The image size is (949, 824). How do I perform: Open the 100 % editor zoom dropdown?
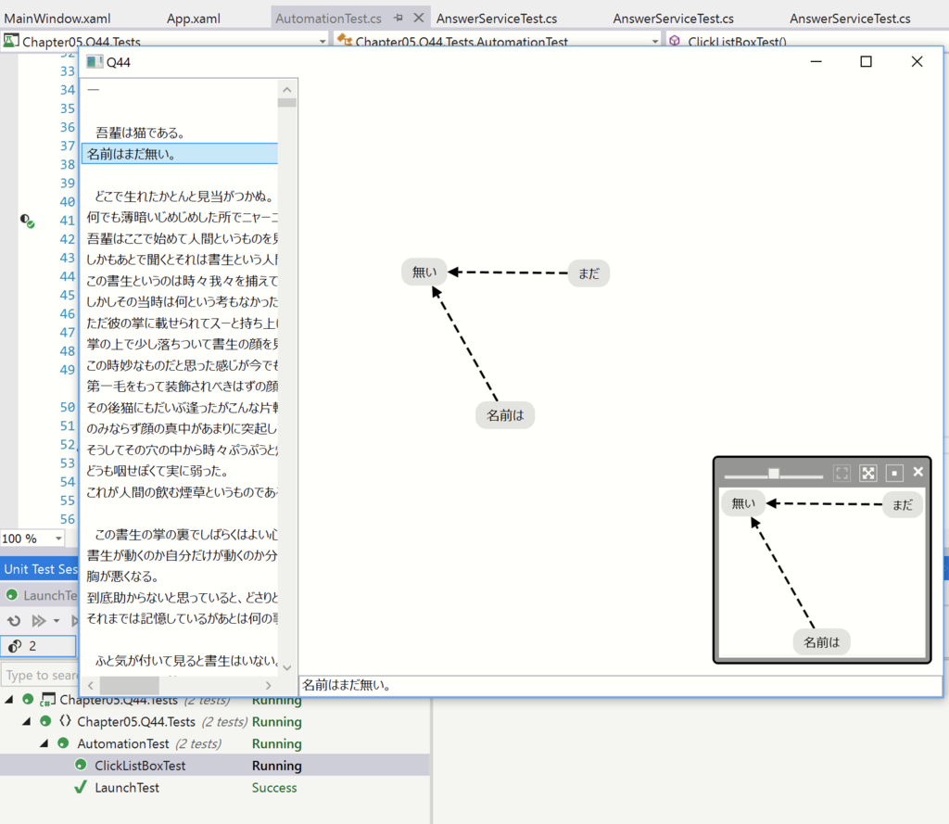[58, 539]
